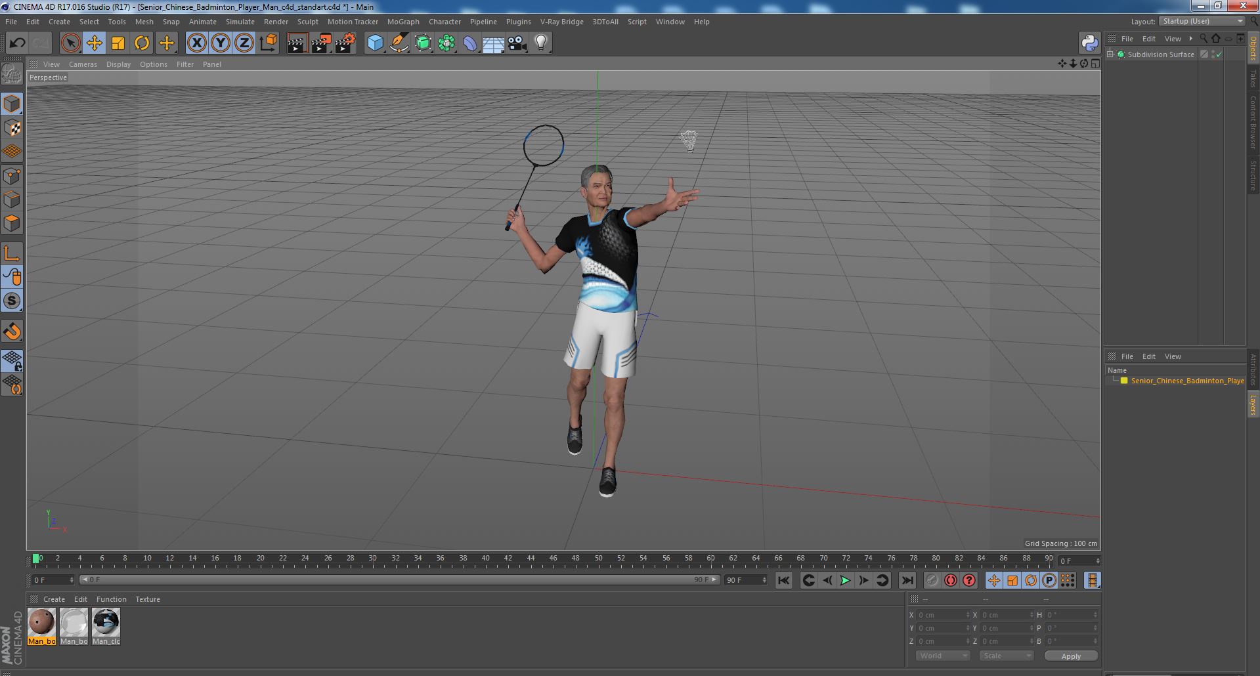Image resolution: width=1260 pixels, height=676 pixels.
Task: Toggle Viewport Solo S icon
Action: [12, 301]
